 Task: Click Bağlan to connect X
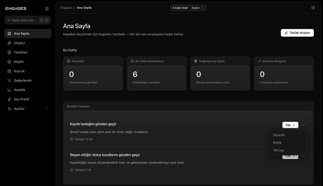(197, 8)
